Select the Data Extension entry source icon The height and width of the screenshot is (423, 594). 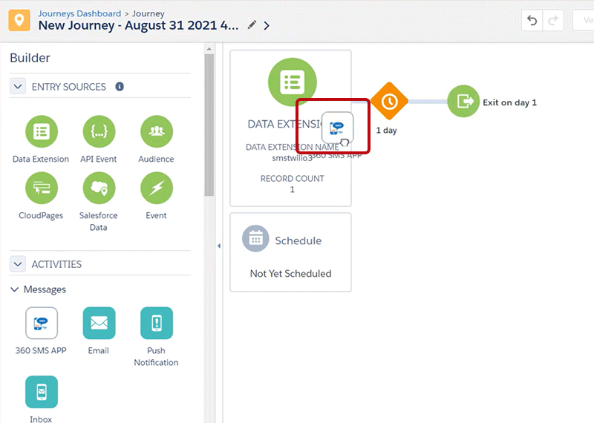coord(41,132)
